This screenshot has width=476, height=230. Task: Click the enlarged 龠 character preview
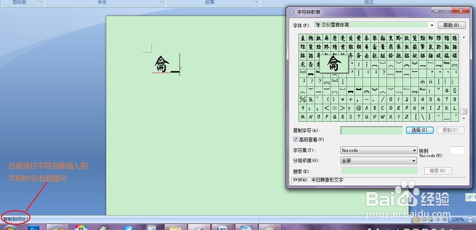pos(334,64)
